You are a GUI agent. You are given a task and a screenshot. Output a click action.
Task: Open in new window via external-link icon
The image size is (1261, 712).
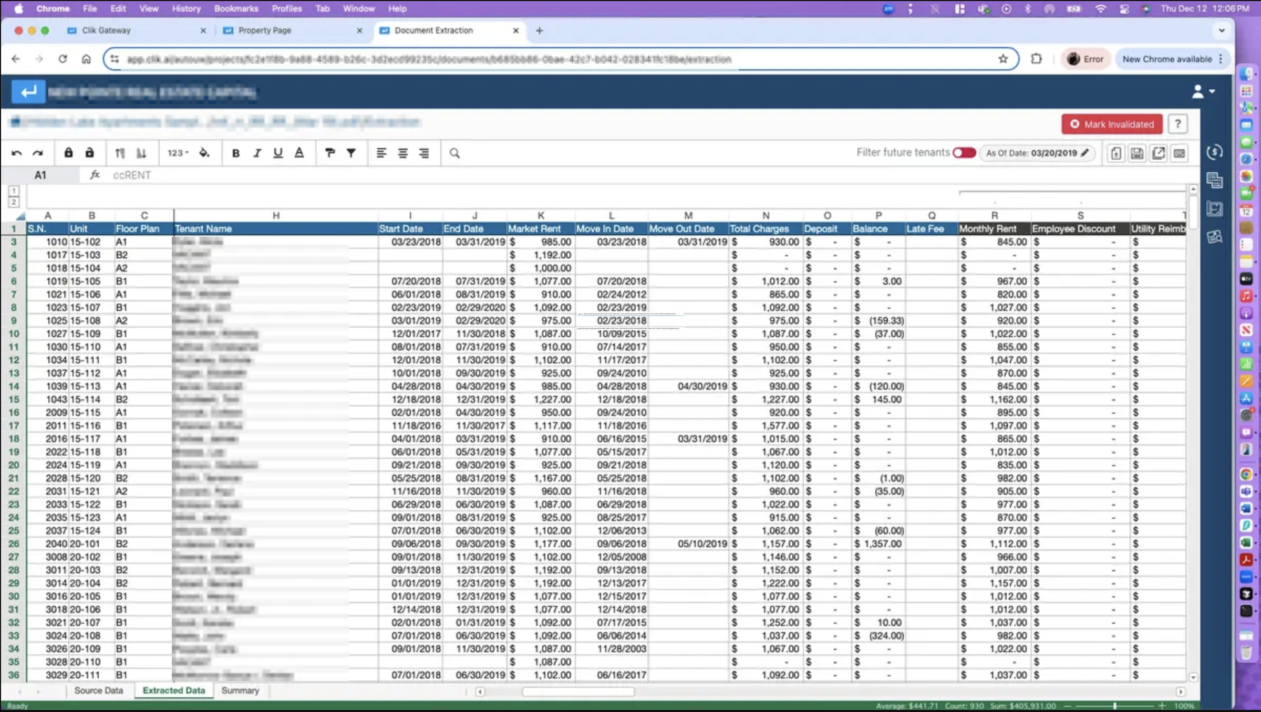pos(1158,153)
